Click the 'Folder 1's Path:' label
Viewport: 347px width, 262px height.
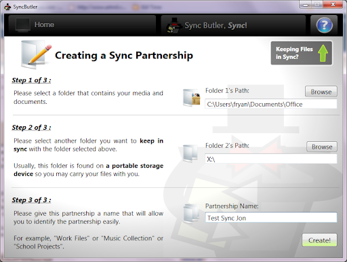coord(227,90)
